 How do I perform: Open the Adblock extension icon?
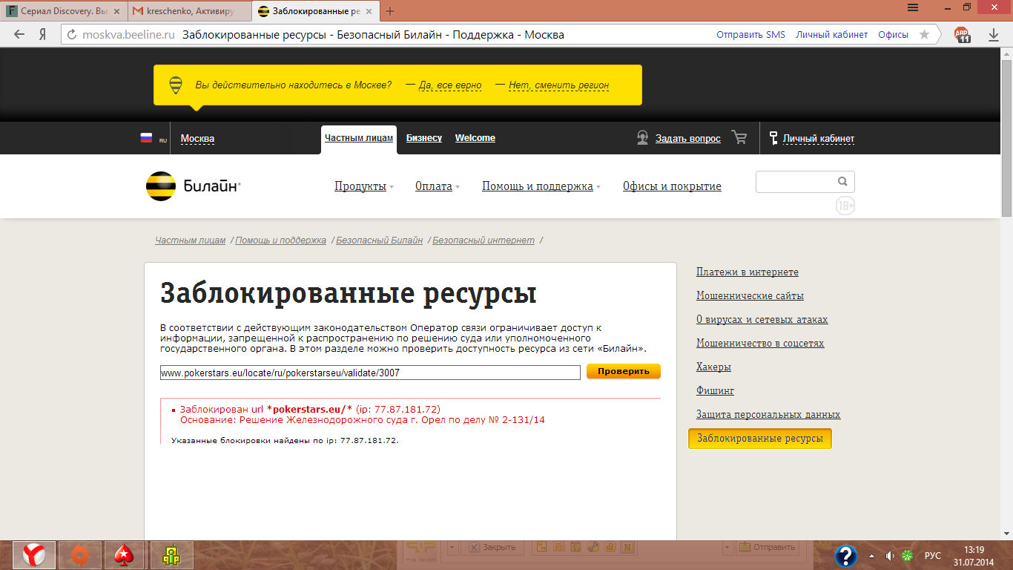[962, 34]
